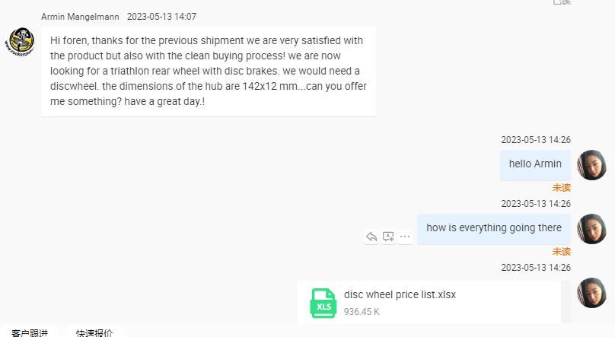Click timestamp above the xlsx attachment
The height and width of the screenshot is (337, 615).
(x=535, y=268)
